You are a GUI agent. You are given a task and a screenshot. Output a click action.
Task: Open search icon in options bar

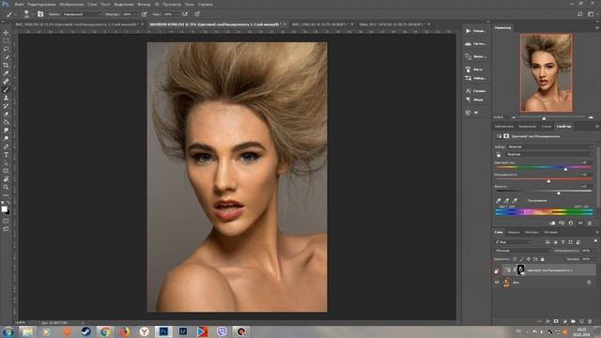(x=580, y=14)
